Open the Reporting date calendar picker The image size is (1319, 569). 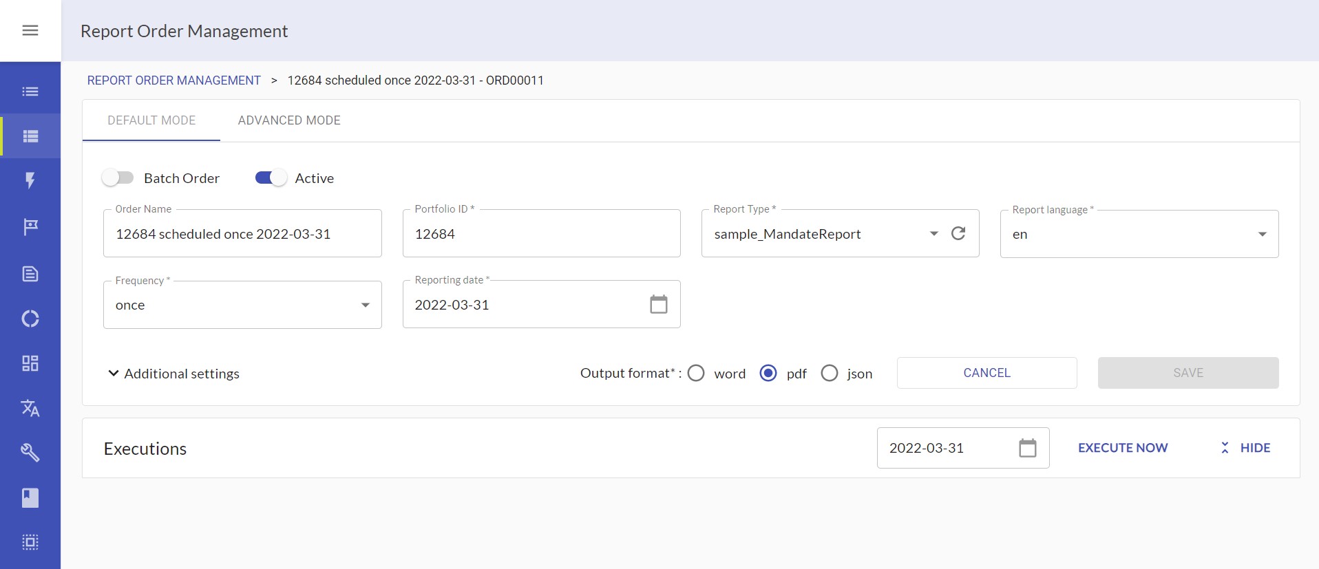point(658,304)
